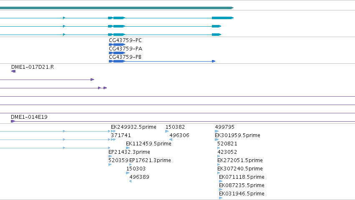
Task: Click the blue exon glyph under CG43759-PA
Action: 117,53
